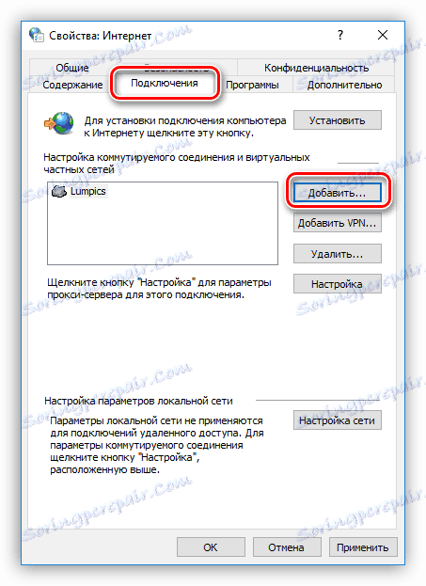
Task: Switch to the Общие tab
Action: (72, 68)
